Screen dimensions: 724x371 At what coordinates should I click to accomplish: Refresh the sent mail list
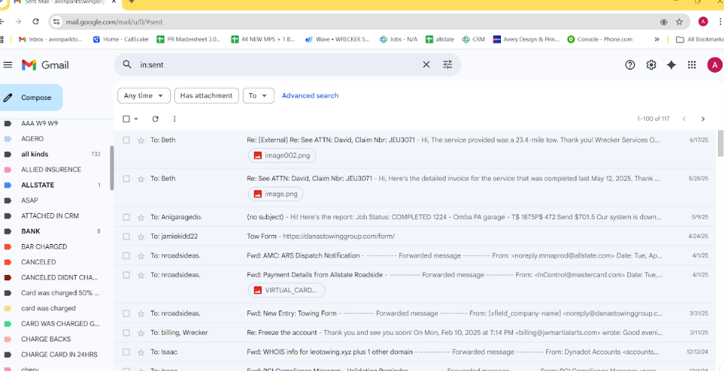[155, 119]
